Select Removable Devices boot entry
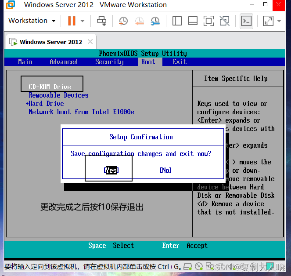Image resolution: width=291 pixels, height=276 pixels. (58, 95)
